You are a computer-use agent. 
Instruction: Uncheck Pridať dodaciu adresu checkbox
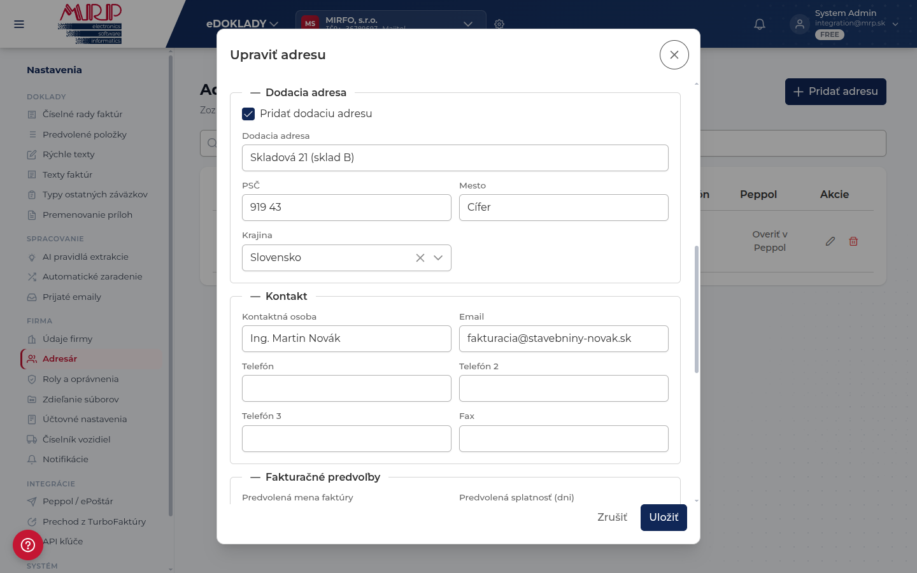248,114
